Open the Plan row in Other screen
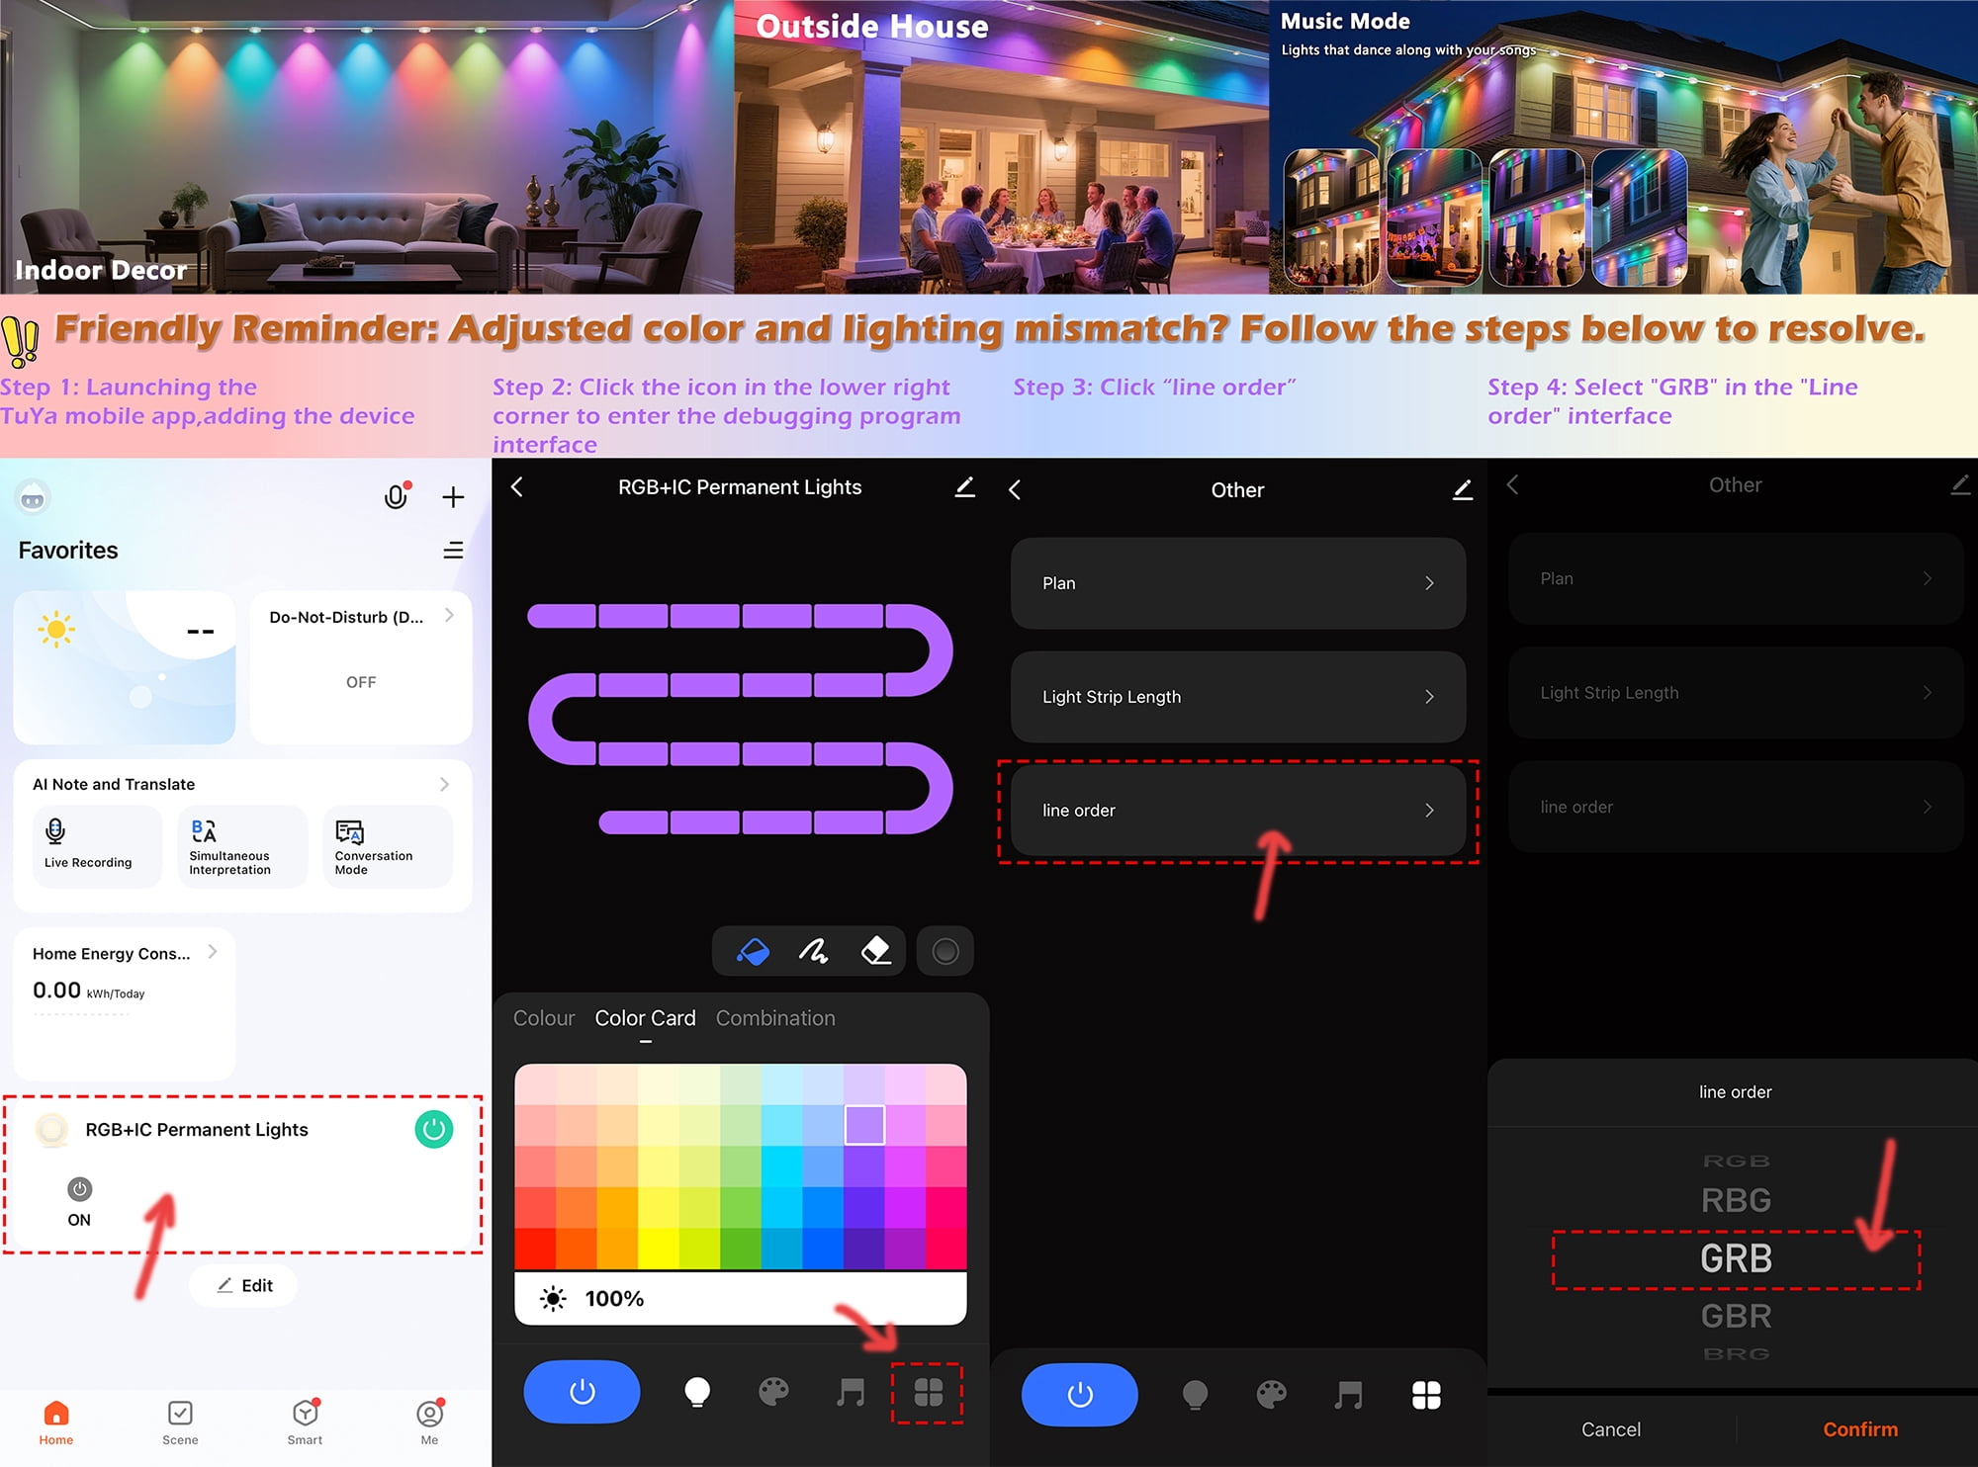The image size is (1978, 1467). [1238, 583]
